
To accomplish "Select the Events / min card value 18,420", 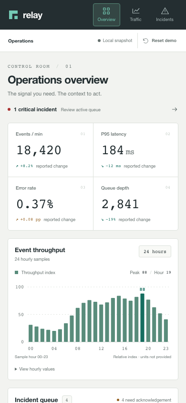I will (39, 150).
